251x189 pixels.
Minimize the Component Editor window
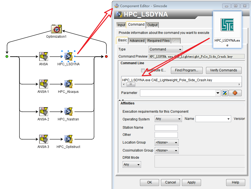(x=226, y=6)
